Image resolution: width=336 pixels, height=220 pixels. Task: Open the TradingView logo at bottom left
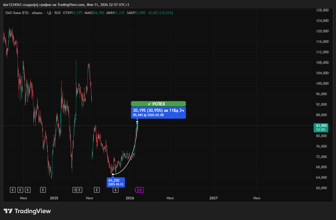coord(27,211)
